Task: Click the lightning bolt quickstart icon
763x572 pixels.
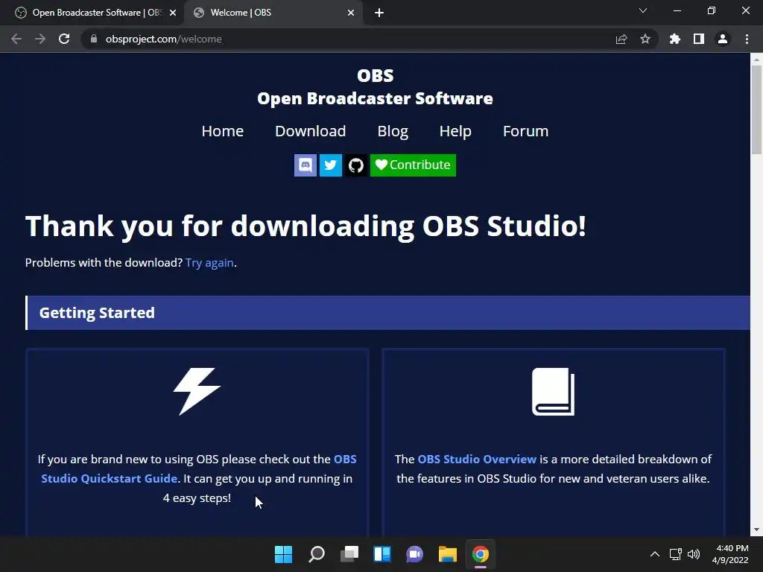Action: tap(197, 391)
